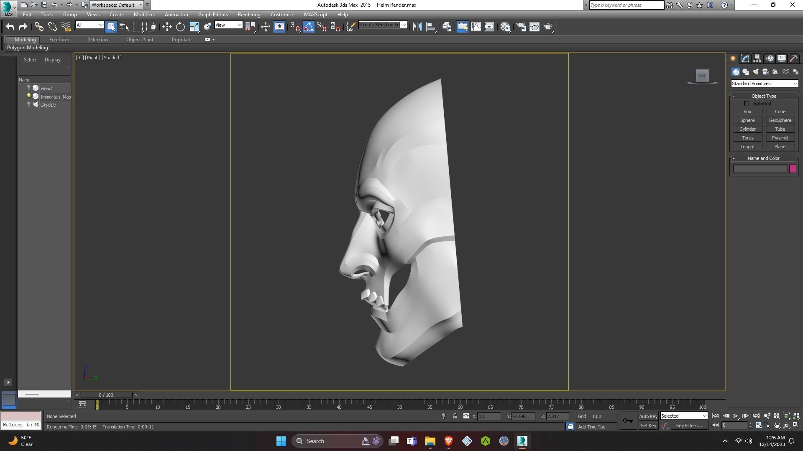Click the Render Production teapot
Screen dimensions: 803x451
tap(548, 27)
